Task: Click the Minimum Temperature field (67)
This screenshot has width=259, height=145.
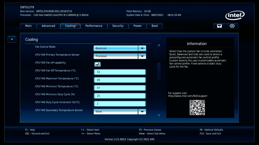Action: pyautogui.click(x=120, y=88)
